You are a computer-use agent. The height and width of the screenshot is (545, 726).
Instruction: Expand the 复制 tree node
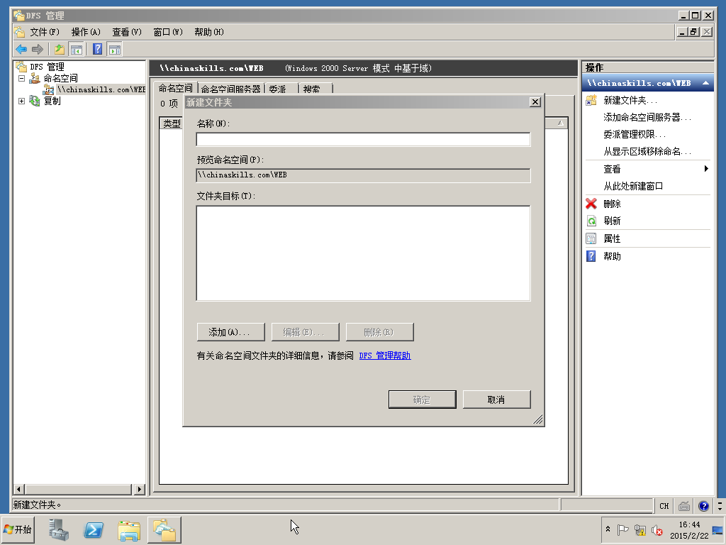(21, 101)
